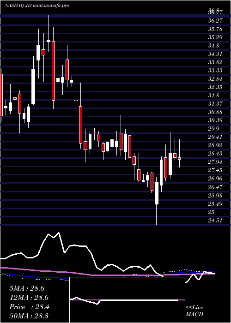Viewport: 231px width, 323px height.
Task: Click the 27.45 price axis label
Action: pyautogui.click(x=215, y=170)
